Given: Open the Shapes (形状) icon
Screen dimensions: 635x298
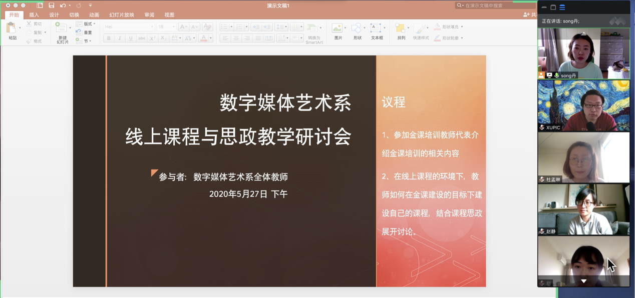Looking at the screenshot, I should tap(357, 28).
